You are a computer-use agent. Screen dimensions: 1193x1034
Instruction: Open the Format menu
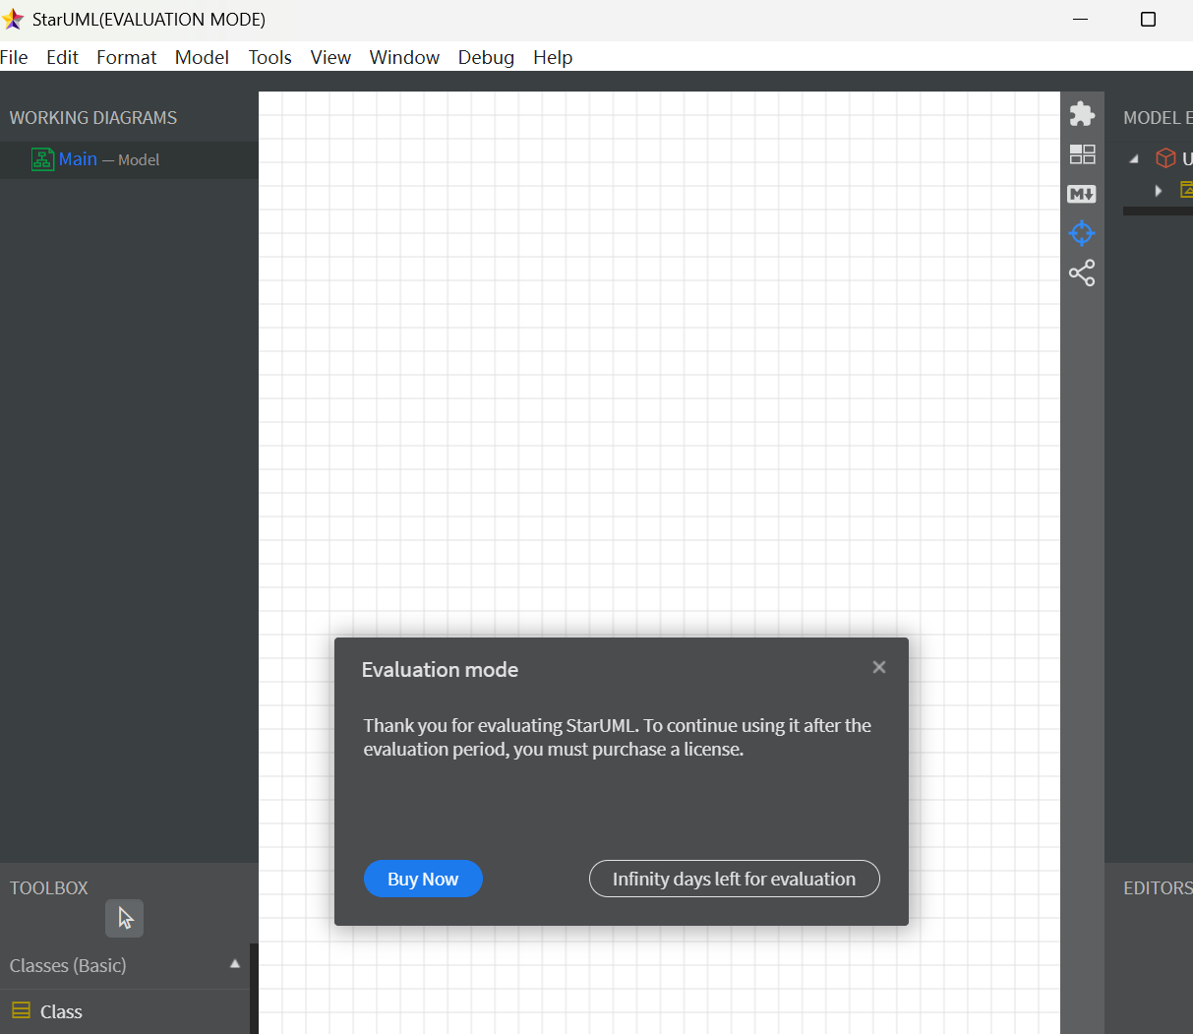pyautogui.click(x=127, y=57)
